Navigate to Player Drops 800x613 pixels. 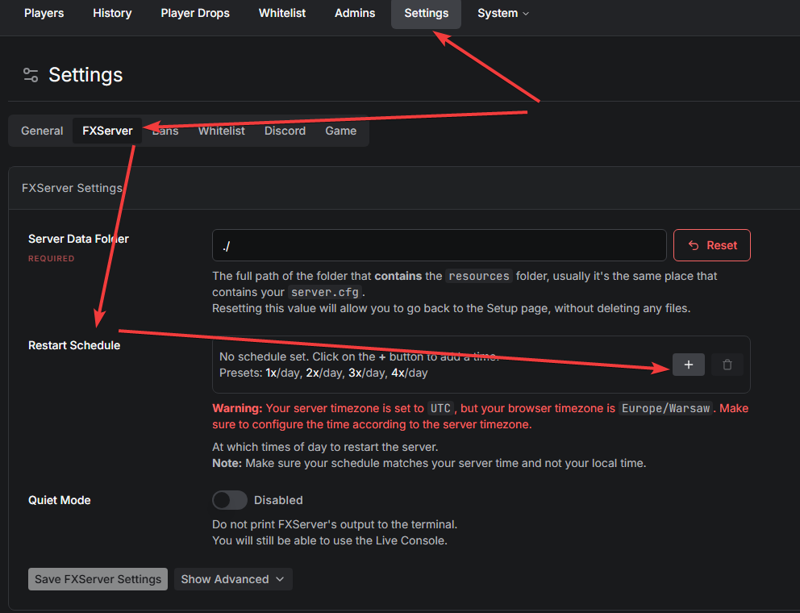[x=195, y=14]
